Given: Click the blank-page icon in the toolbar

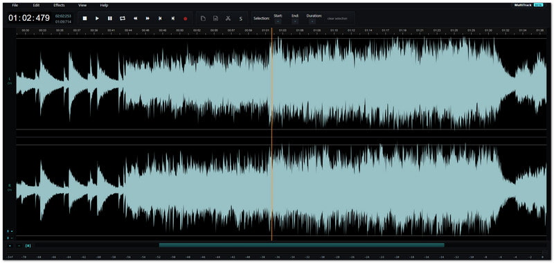Looking at the screenshot, I should click(x=203, y=19).
